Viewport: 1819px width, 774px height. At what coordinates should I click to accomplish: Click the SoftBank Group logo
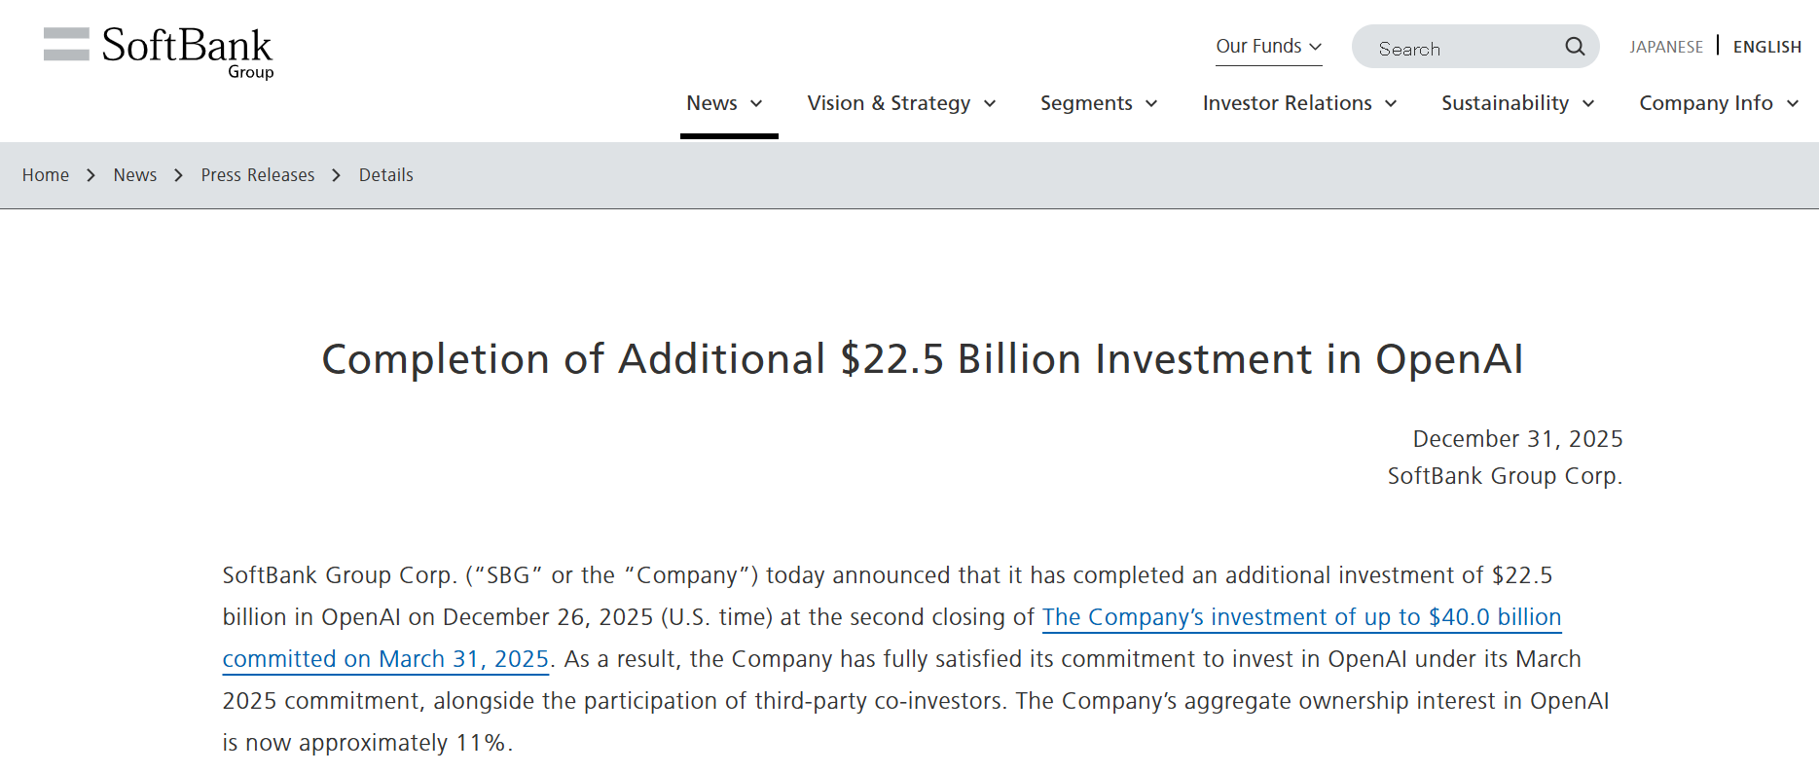pyautogui.click(x=159, y=52)
